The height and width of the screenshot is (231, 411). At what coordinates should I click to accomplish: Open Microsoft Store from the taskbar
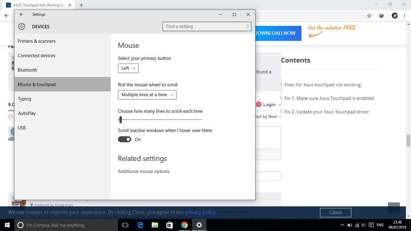tap(169, 225)
